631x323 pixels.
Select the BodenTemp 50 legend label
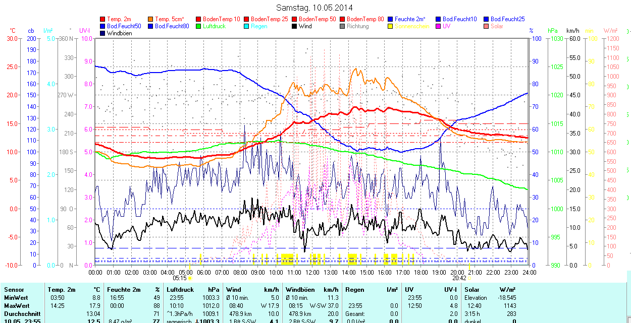[x=318, y=19]
